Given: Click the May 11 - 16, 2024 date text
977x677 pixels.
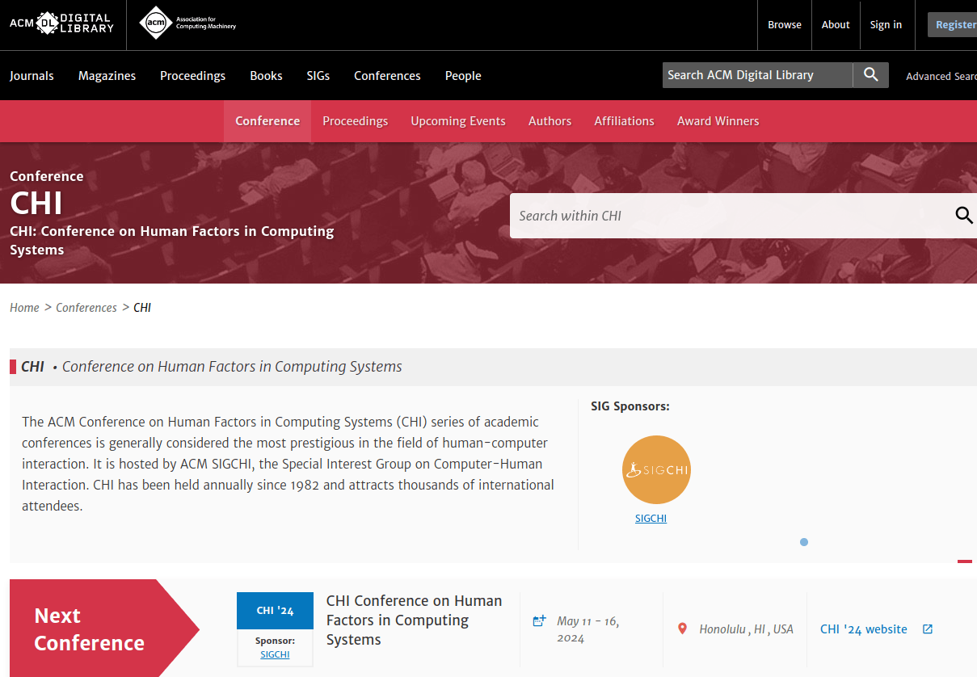Looking at the screenshot, I should [x=587, y=629].
